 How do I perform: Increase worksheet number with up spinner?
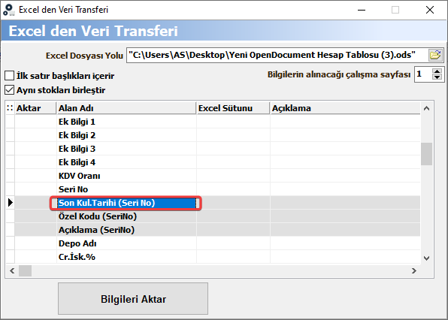click(437, 71)
